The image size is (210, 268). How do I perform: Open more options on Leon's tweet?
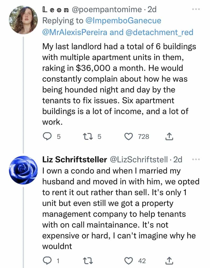click(x=196, y=9)
